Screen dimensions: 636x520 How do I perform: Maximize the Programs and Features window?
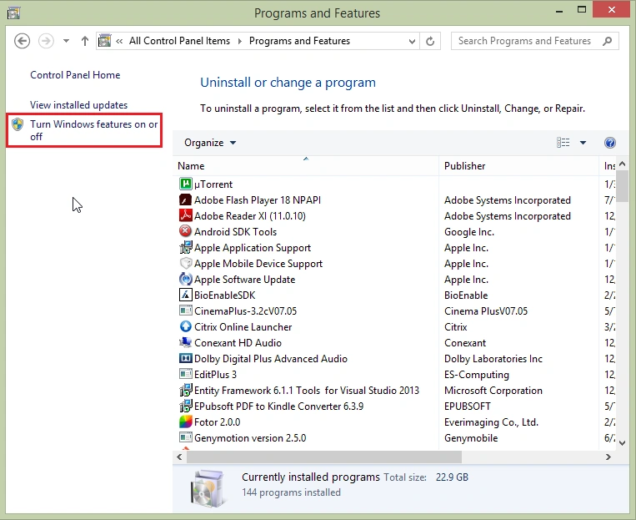(x=582, y=10)
